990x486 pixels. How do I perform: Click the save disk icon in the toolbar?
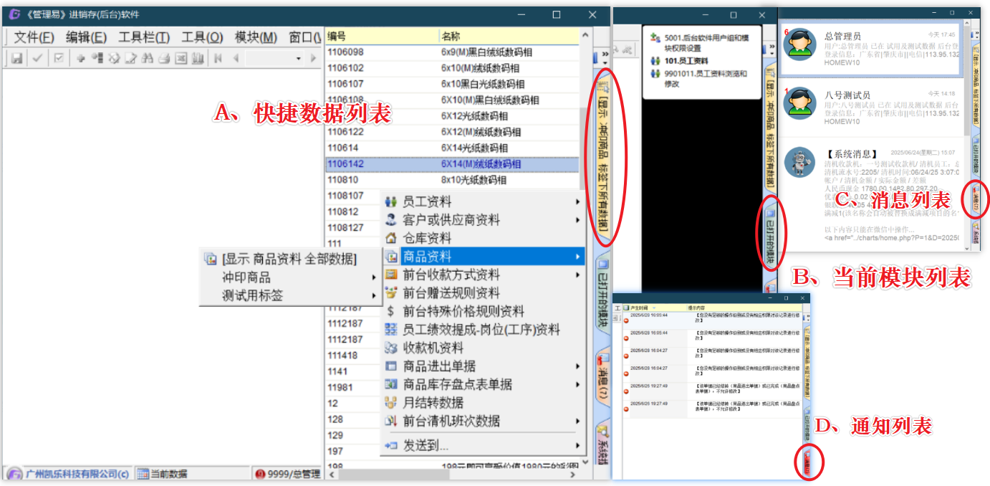(16, 59)
